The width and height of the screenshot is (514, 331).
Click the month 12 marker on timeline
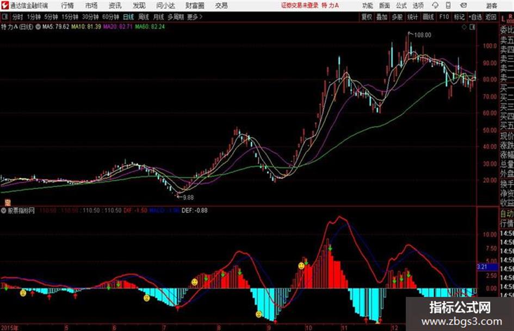click(x=394, y=328)
